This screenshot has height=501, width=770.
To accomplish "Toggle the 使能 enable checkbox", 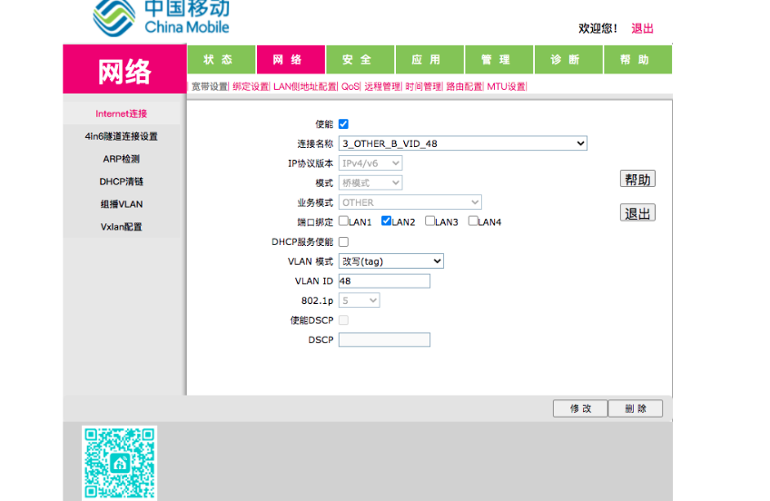I will click(343, 124).
